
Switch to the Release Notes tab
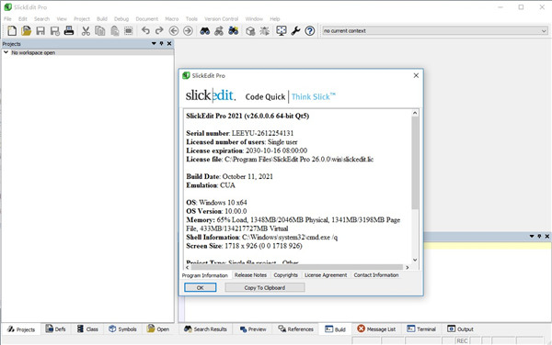tap(250, 275)
